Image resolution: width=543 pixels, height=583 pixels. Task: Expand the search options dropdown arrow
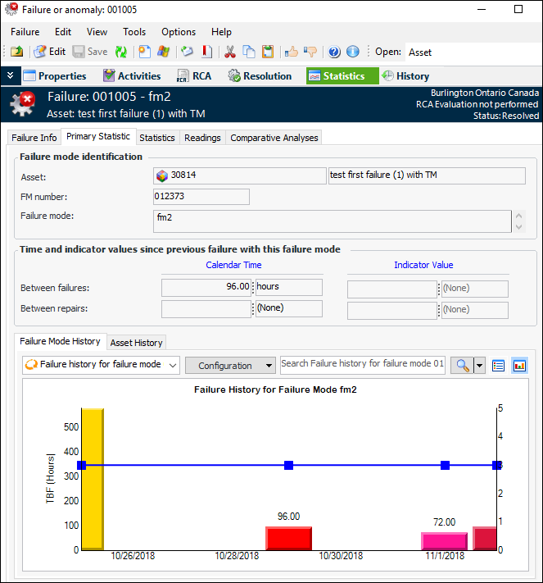click(x=480, y=365)
